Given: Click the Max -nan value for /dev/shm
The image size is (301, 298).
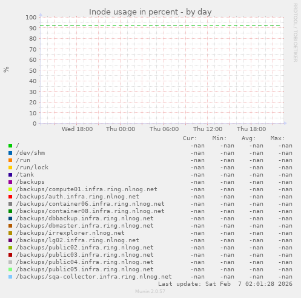Looking at the screenshot, I should click(x=285, y=153).
